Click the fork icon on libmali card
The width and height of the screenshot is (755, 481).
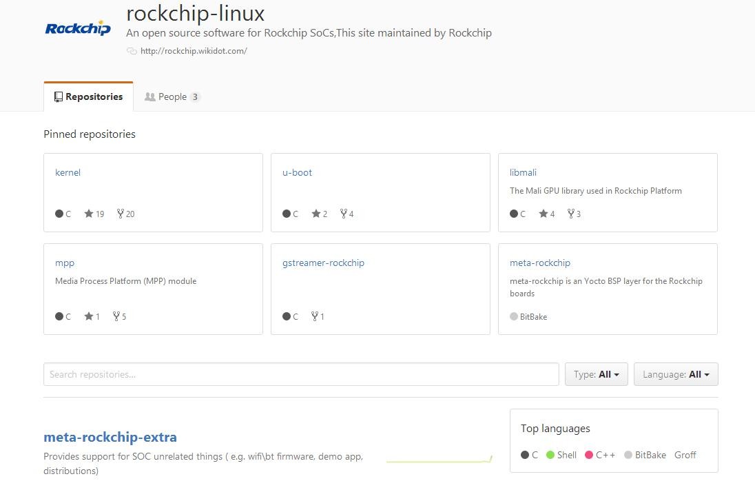(x=571, y=214)
